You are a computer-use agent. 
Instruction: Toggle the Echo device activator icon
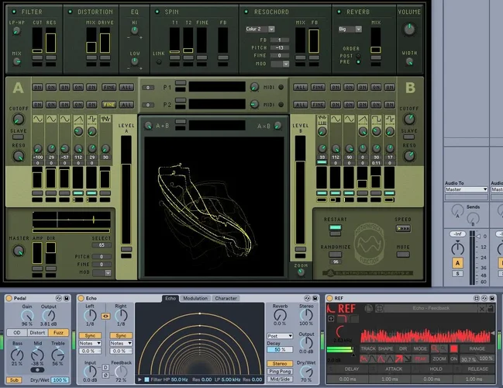coord(81,298)
